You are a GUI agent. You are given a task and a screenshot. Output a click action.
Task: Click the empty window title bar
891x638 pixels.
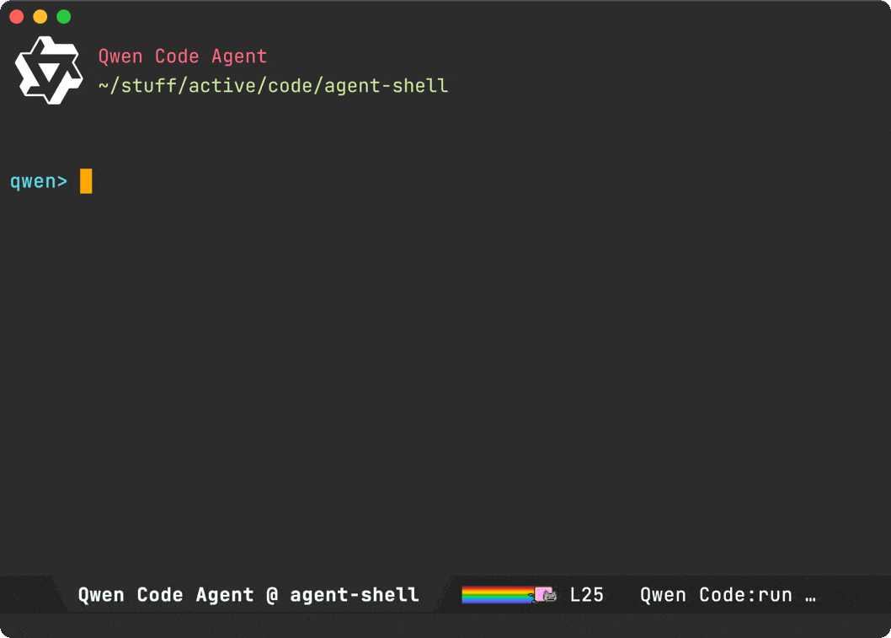445,17
